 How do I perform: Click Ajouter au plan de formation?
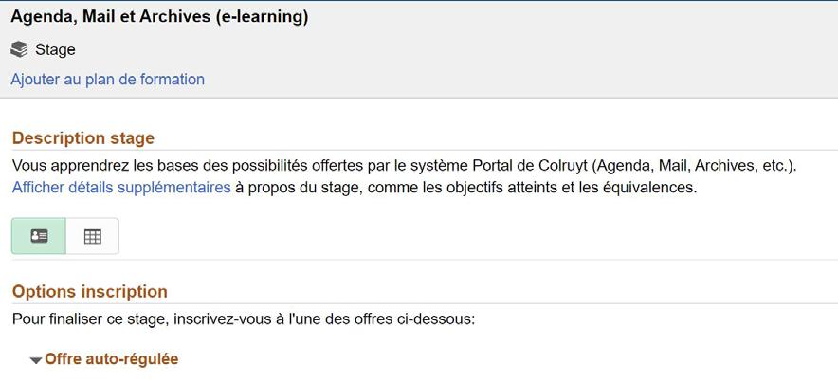pyautogui.click(x=107, y=80)
